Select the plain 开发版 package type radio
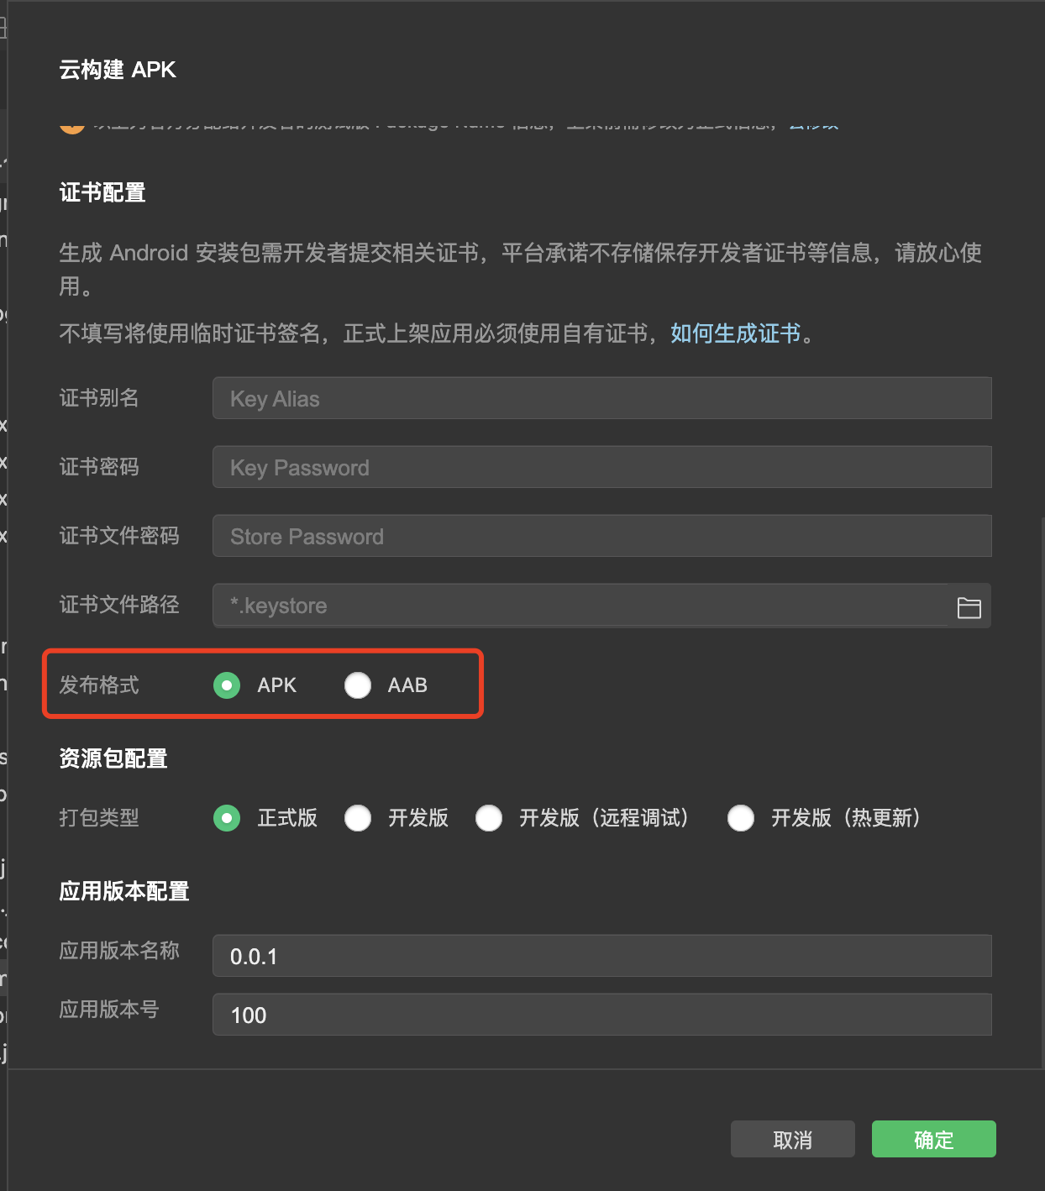Image resolution: width=1045 pixels, height=1191 pixels. [358, 818]
